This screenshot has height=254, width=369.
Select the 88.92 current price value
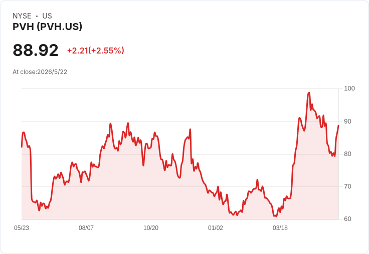pyautogui.click(x=36, y=50)
